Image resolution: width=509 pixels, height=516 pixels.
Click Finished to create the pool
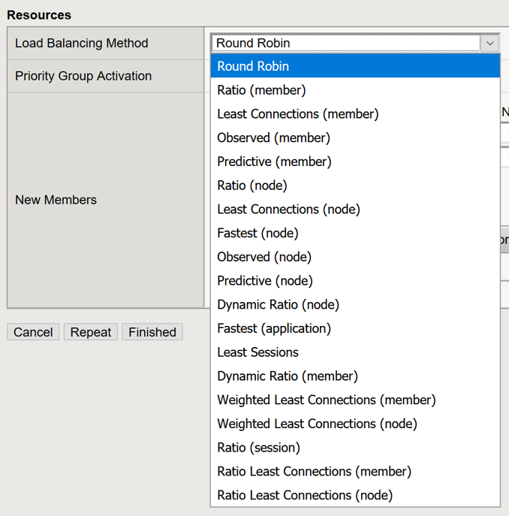(x=152, y=332)
